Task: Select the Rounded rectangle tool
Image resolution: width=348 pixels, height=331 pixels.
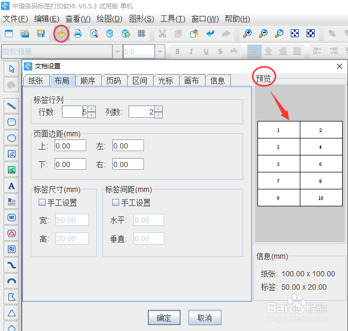Action: tap(12, 122)
